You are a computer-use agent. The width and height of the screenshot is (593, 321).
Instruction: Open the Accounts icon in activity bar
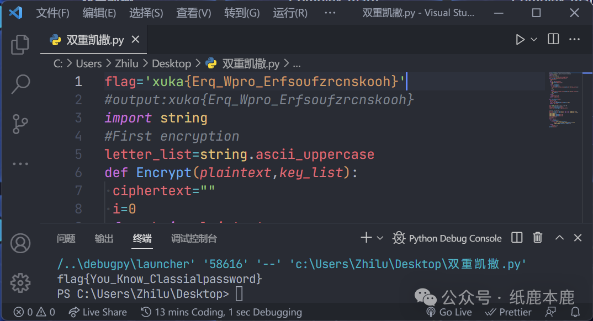coord(20,243)
